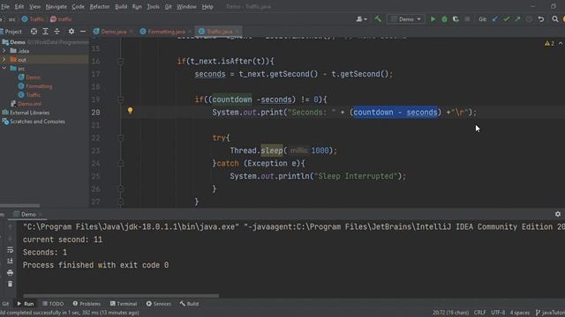565x317 pixels.
Task: Update project with blue Git arrow
Action: pyautogui.click(x=494, y=19)
